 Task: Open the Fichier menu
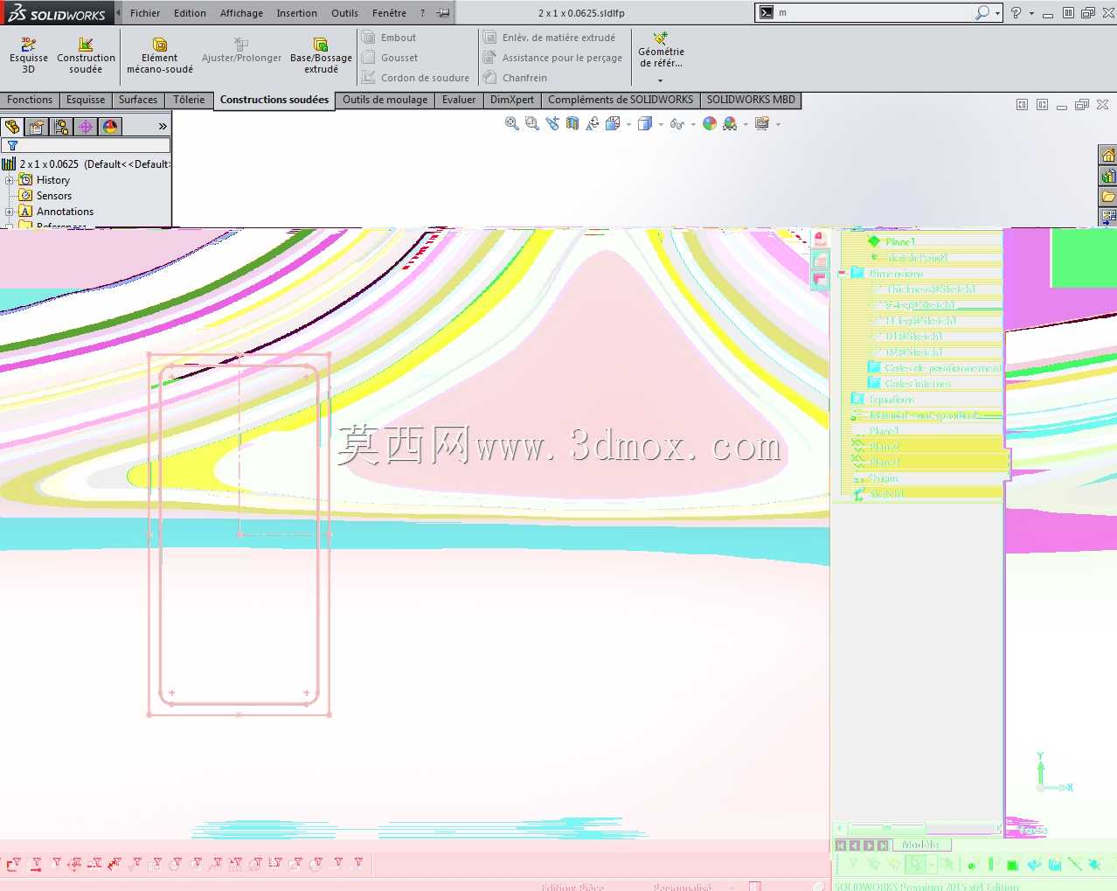click(145, 13)
